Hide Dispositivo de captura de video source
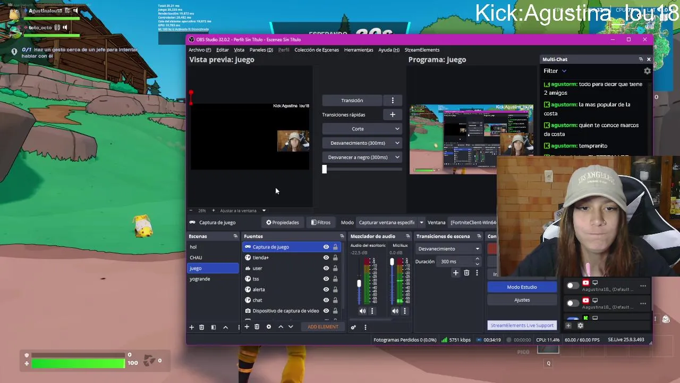This screenshot has height=383, width=680. click(x=326, y=311)
